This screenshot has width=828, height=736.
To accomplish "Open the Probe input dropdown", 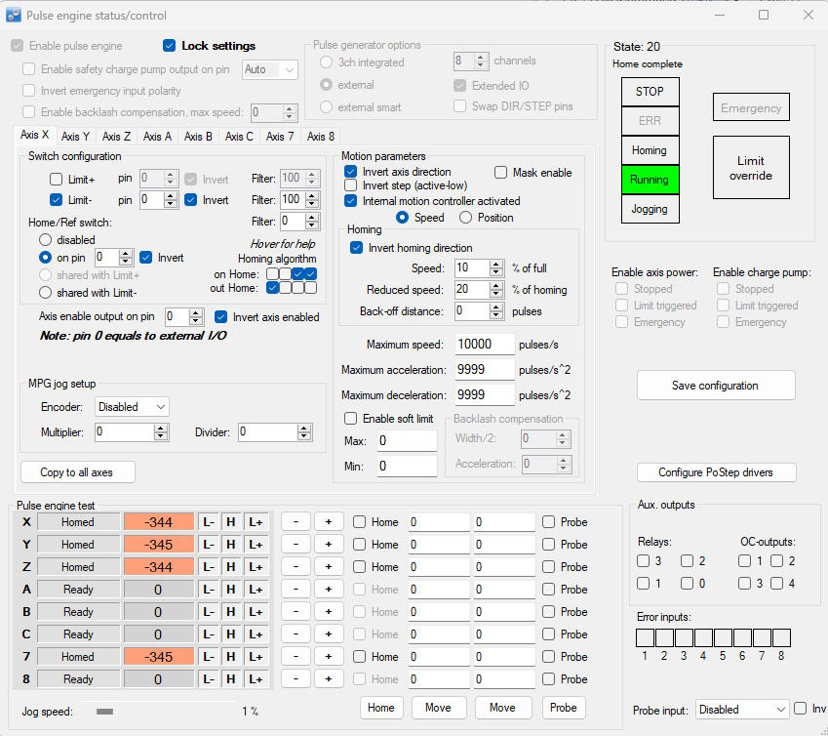I will tap(742, 710).
